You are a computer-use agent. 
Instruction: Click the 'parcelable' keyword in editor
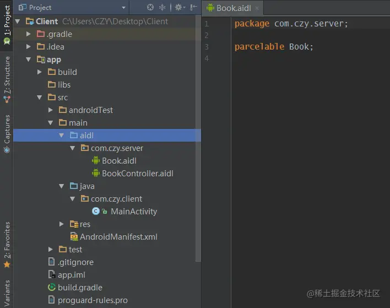click(259, 46)
